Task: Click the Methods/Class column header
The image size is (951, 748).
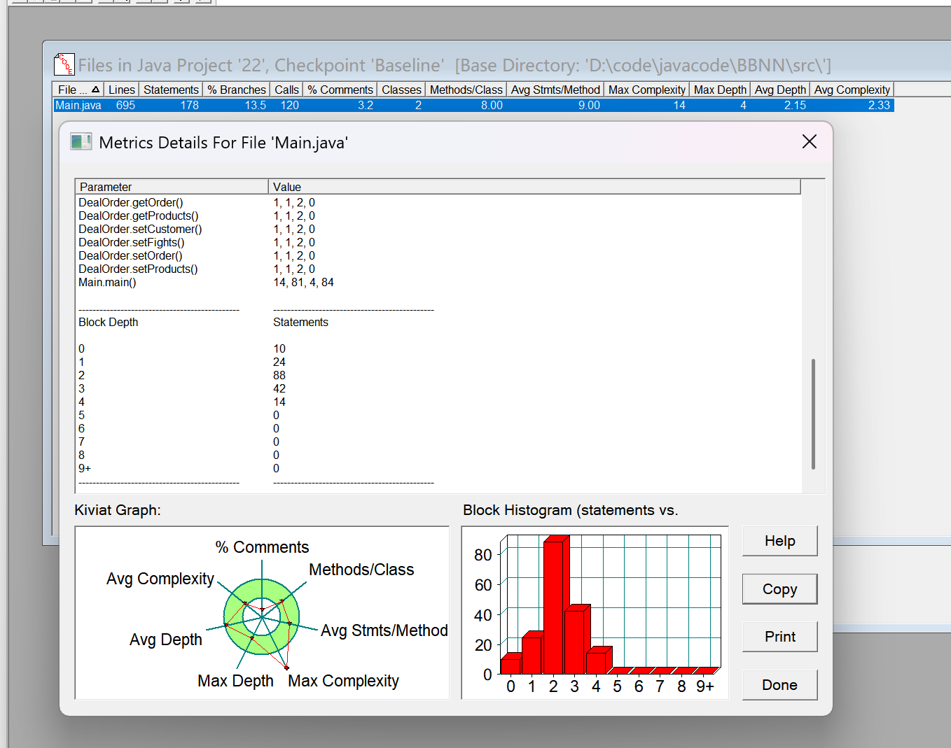Action: point(466,90)
